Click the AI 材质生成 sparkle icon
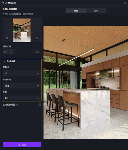 (3, 3)
